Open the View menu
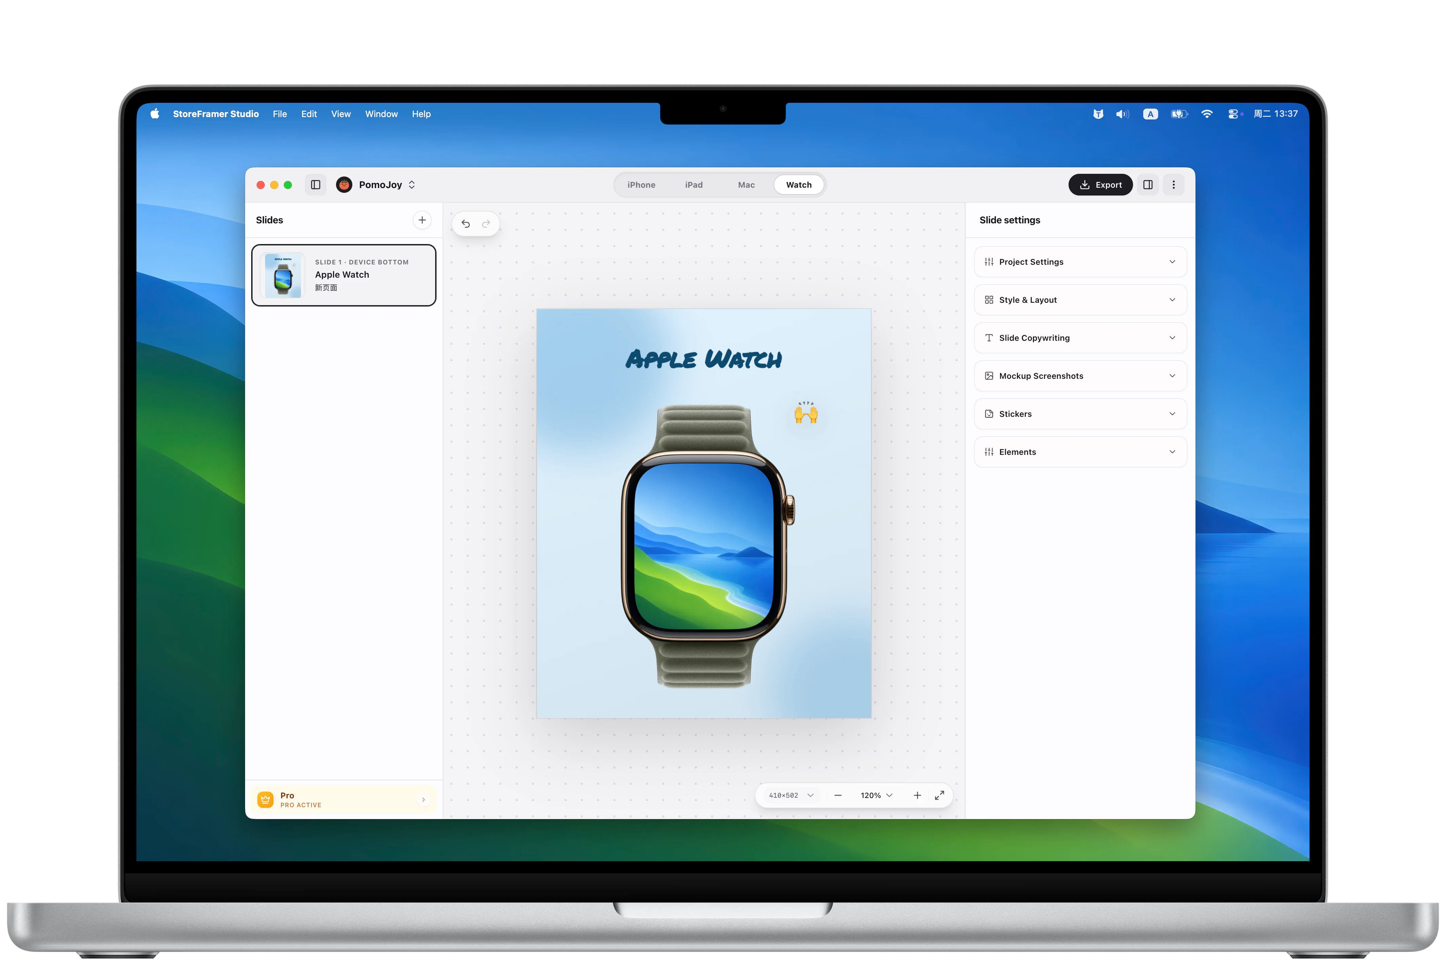 tap(340, 114)
